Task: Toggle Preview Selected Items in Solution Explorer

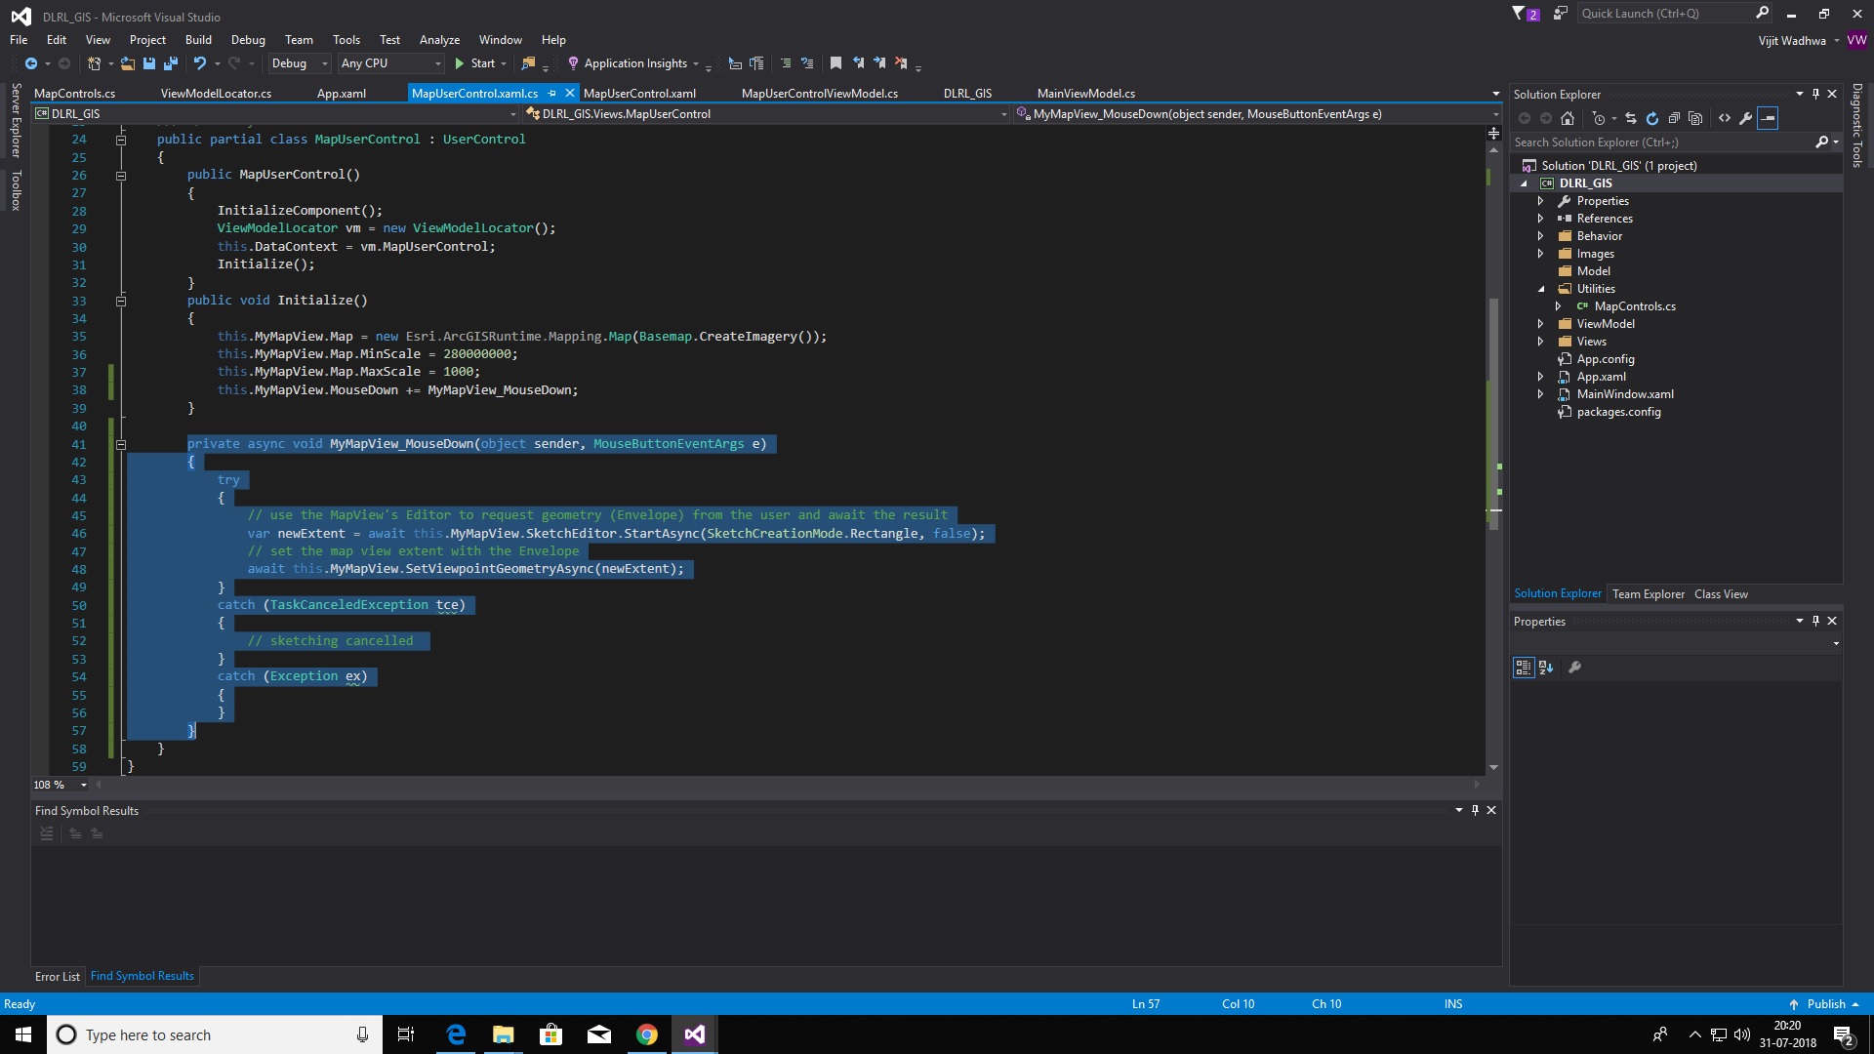Action: (1768, 118)
